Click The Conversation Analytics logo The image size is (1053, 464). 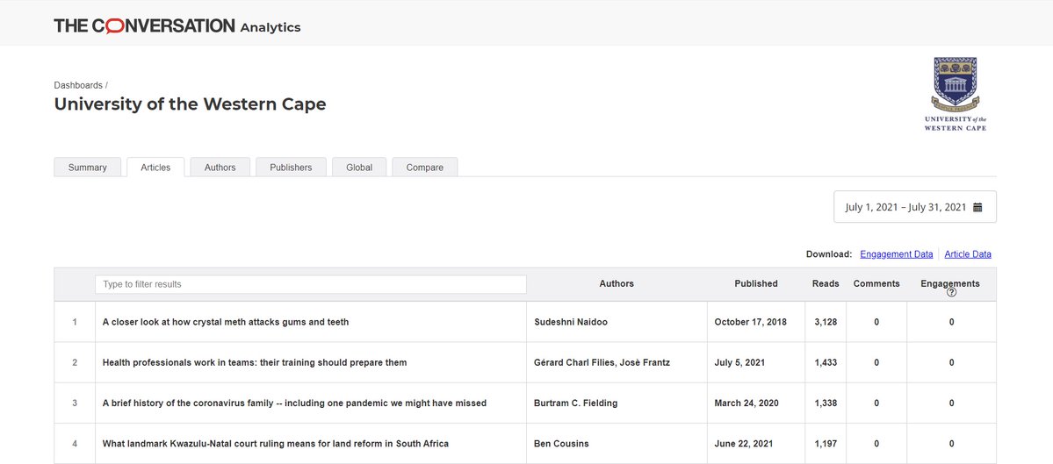coord(177,26)
